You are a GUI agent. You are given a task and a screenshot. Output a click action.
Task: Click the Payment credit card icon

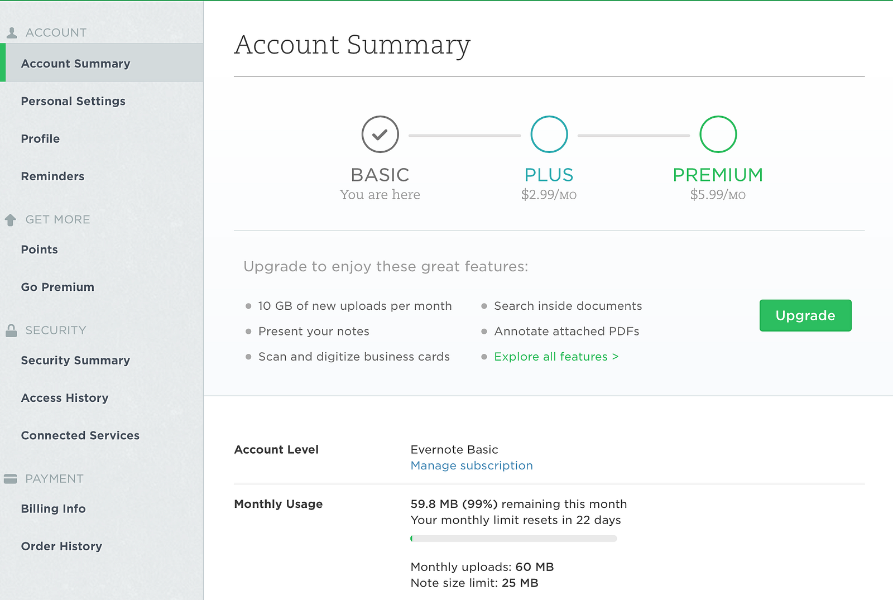click(x=11, y=479)
